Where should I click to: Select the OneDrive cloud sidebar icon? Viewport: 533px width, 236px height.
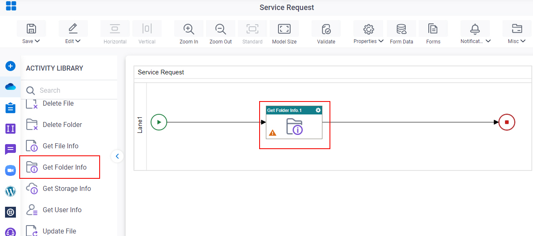coord(10,86)
